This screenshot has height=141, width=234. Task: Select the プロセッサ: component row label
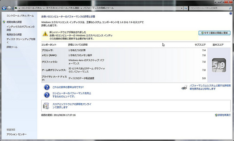47,50
